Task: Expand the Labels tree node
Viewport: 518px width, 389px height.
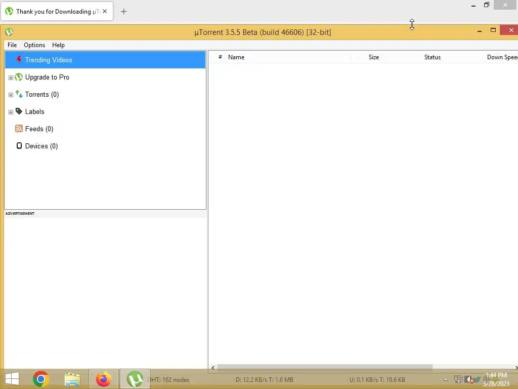Action: tap(11, 112)
